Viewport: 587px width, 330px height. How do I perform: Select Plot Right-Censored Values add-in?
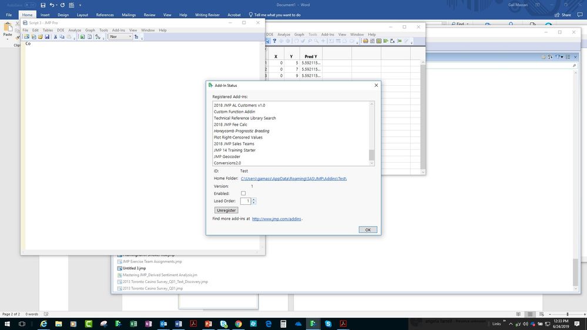(238, 137)
